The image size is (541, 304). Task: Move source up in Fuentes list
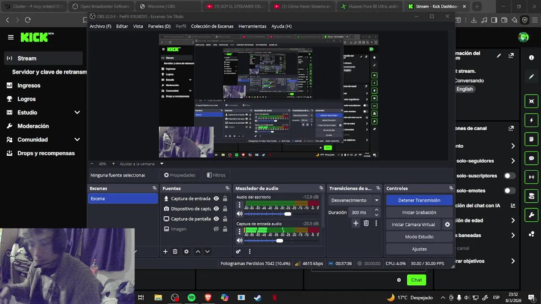pyautogui.click(x=198, y=252)
